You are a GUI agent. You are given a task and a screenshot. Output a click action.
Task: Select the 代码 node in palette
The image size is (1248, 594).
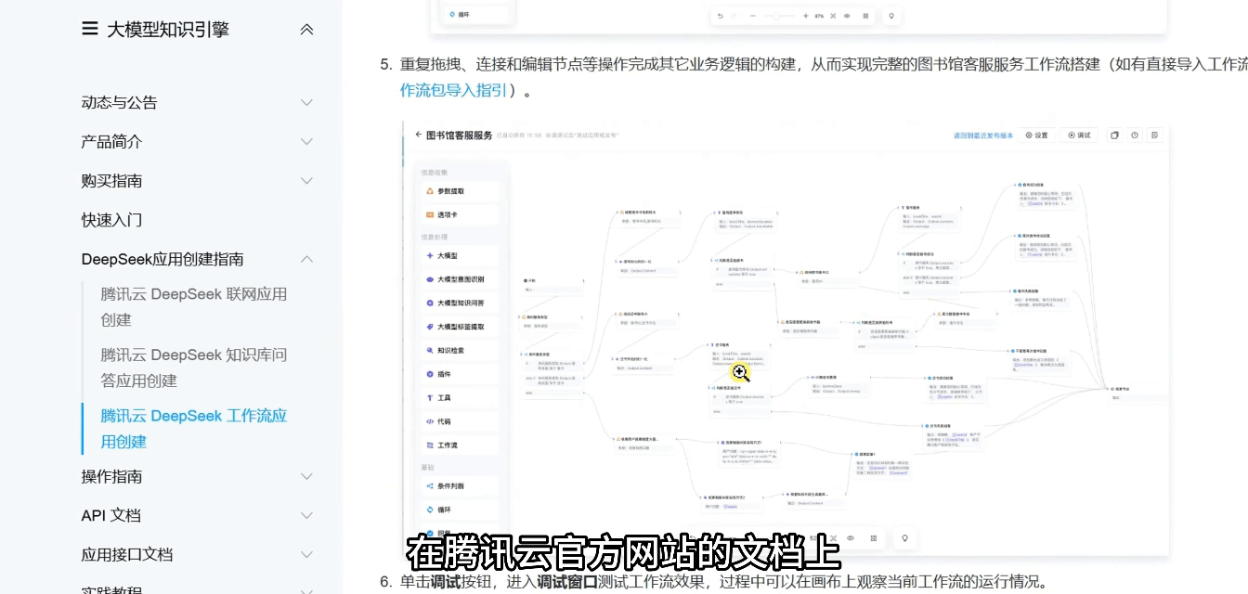(459, 421)
